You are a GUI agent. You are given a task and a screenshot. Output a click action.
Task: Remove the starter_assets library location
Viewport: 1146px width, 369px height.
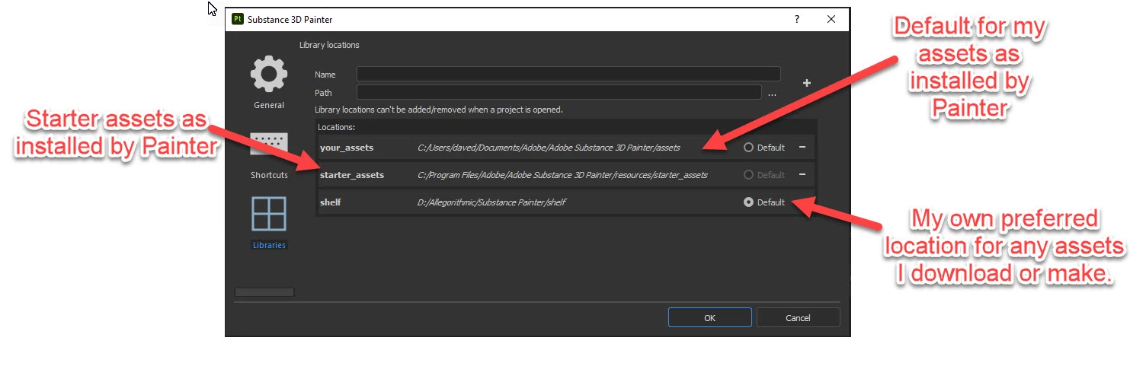[x=802, y=174]
